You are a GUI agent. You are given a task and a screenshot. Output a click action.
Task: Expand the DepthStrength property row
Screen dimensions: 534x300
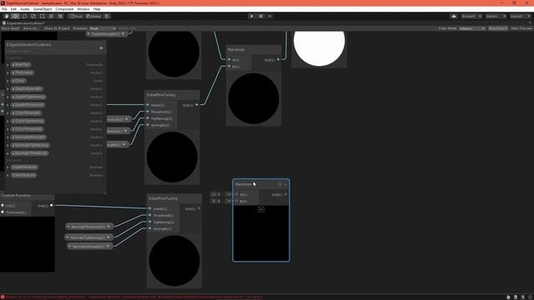coord(8,89)
